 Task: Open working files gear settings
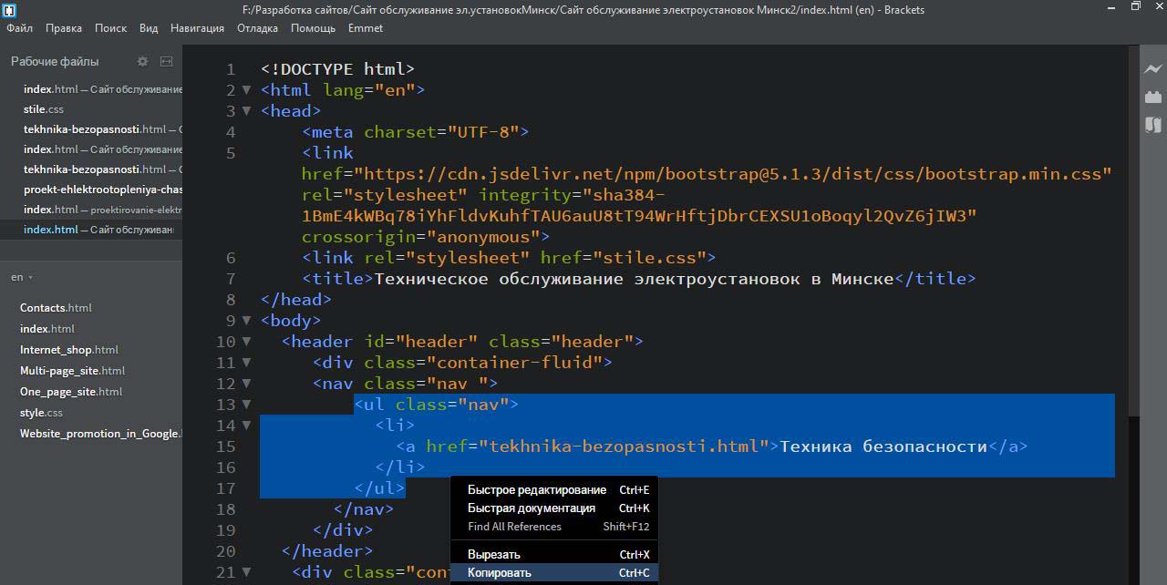(142, 62)
